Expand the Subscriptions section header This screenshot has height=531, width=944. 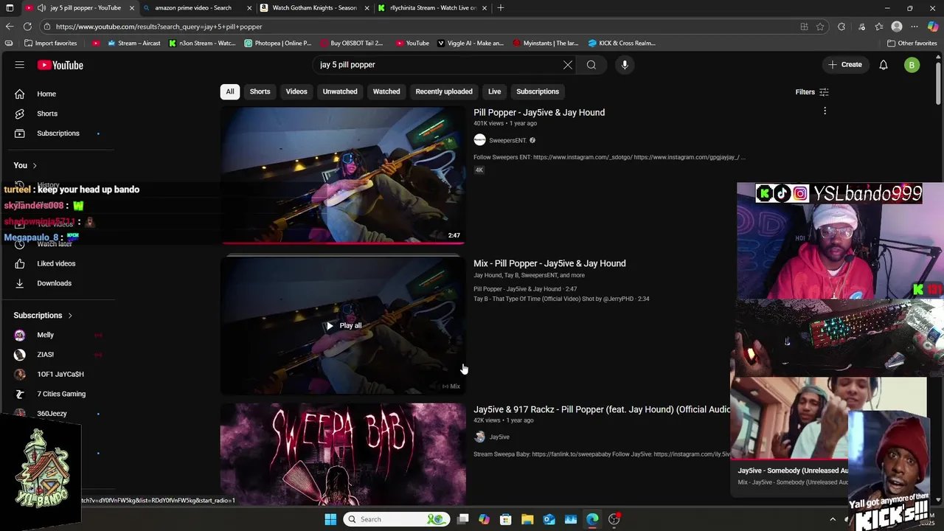coord(43,316)
